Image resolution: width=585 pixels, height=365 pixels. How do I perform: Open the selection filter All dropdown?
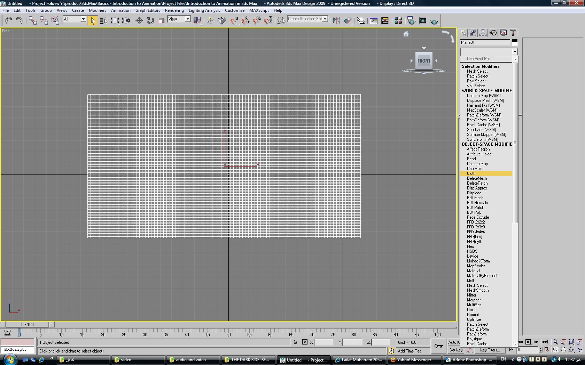point(83,19)
